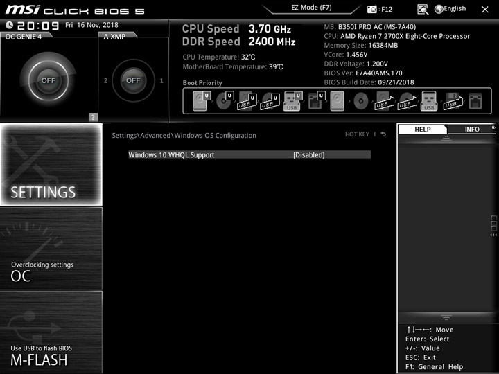Open the English language selector

point(455,8)
